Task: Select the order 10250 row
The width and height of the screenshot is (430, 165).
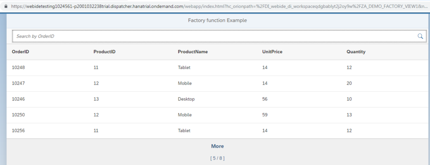Action: point(218,115)
